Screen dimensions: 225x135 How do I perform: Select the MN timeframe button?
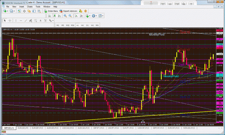point(97,25)
